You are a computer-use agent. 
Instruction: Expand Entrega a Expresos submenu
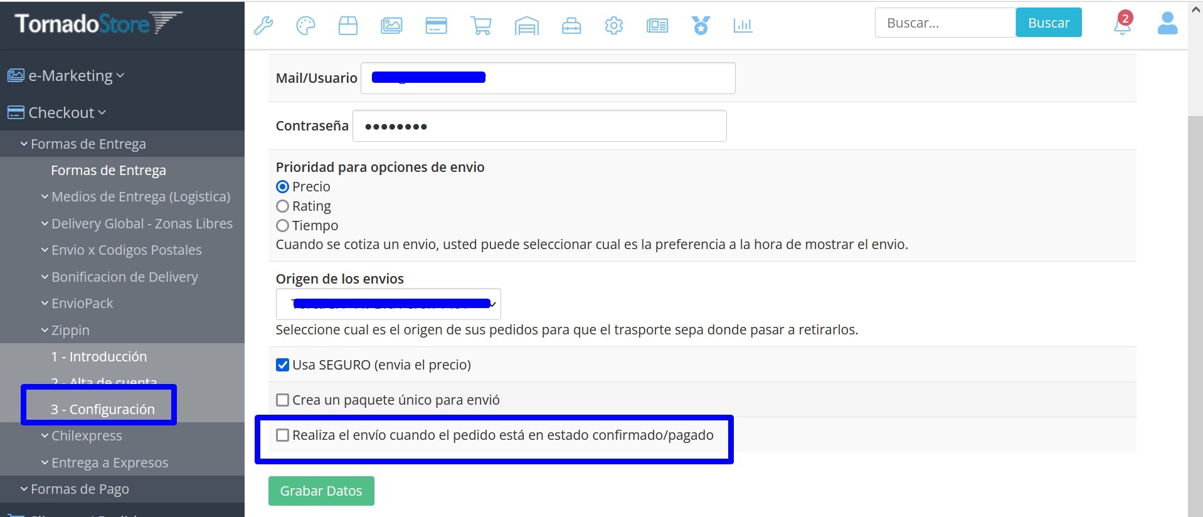104,463
